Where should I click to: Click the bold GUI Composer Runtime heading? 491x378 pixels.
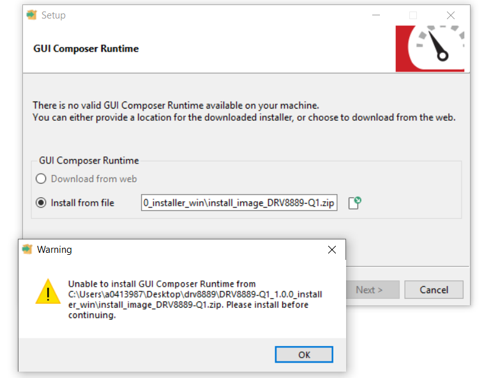tap(86, 49)
